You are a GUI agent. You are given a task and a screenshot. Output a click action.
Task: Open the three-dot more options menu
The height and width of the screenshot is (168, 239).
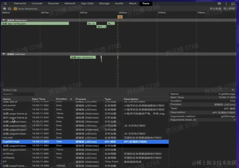(226, 3)
